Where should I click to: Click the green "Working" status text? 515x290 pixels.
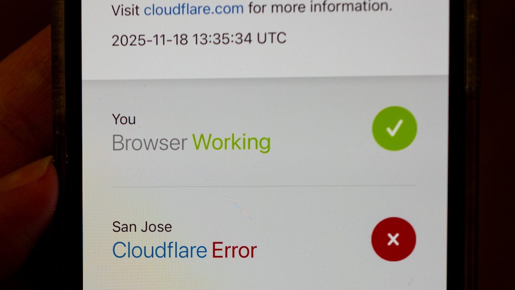tap(231, 142)
